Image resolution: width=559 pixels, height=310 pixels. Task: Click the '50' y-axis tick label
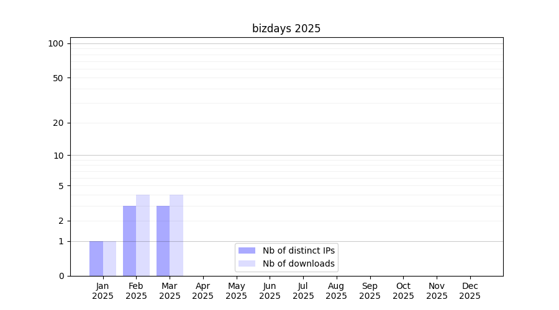(58, 78)
